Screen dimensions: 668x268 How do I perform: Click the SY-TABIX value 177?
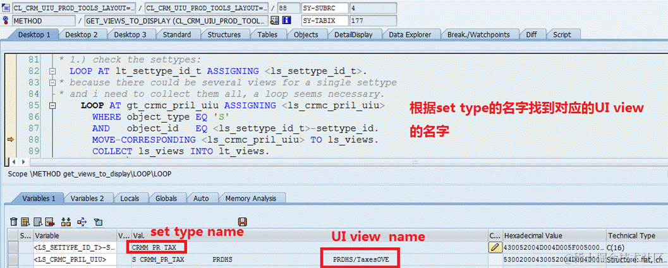coord(373,20)
